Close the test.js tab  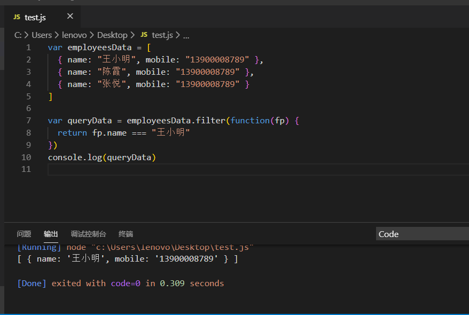(69, 17)
